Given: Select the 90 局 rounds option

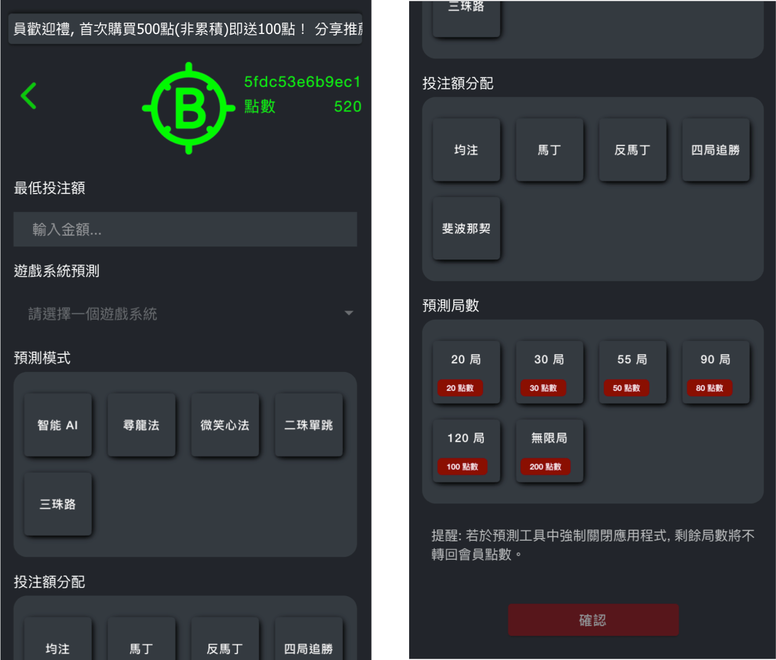Looking at the screenshot, I should pos(716,372).
